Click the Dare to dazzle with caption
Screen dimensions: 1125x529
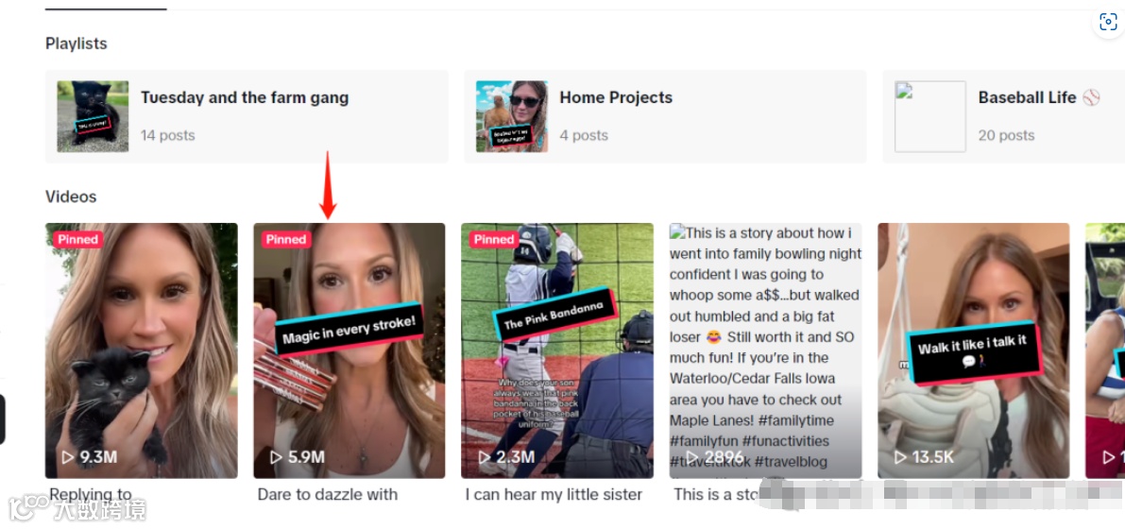pyautogui.click(x=327, y=495)
